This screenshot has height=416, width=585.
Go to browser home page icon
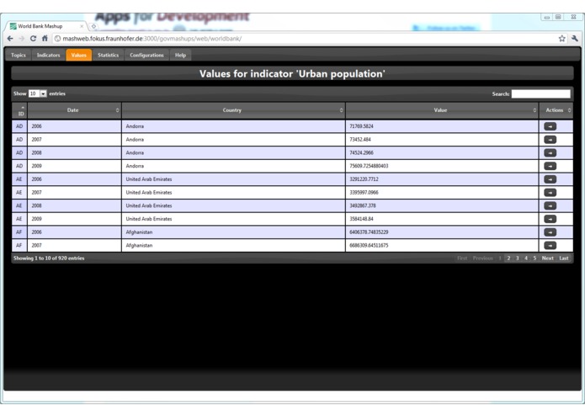pyautogui.click(x=45, y=39)
